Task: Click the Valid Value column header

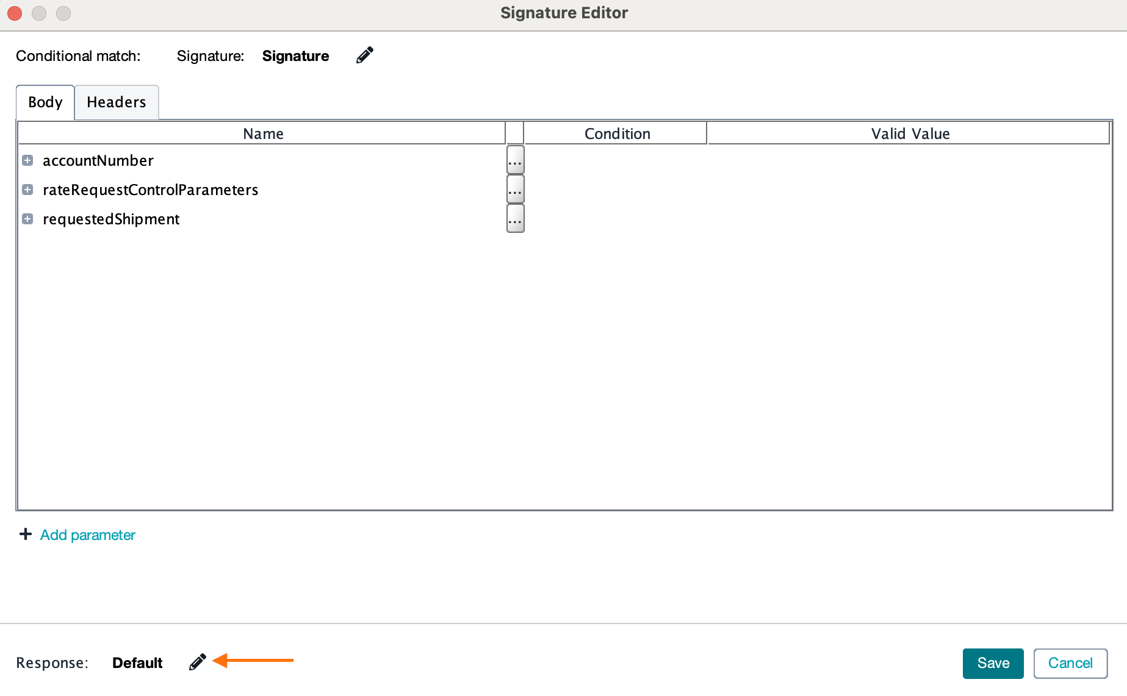Action: click(910, 133)
